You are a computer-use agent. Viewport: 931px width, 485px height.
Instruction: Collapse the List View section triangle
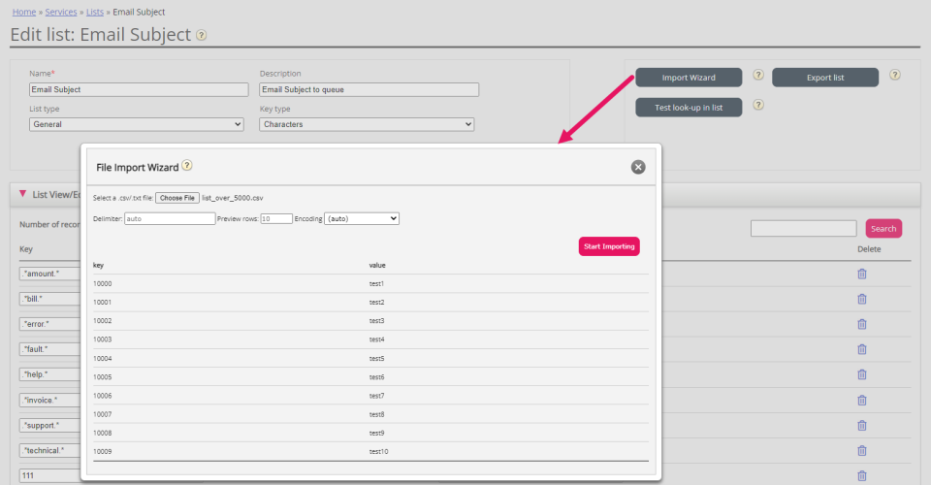click(x=23, y=194)
